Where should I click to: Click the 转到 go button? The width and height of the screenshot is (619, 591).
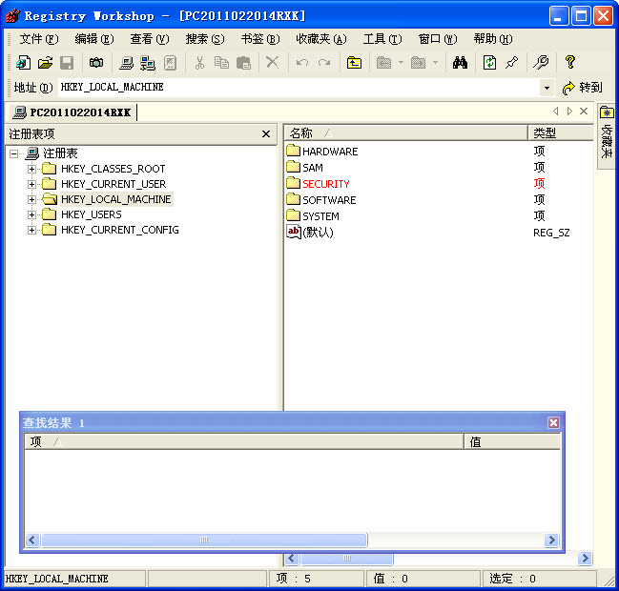(582, 88)
